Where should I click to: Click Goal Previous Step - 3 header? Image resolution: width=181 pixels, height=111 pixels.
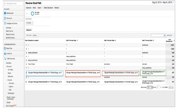[x=148, y=40]
